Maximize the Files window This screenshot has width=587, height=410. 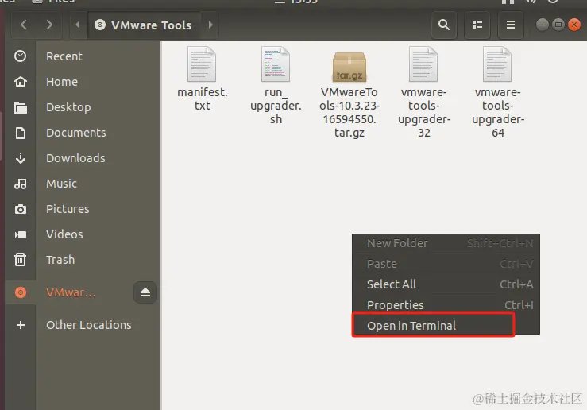tap(558, 25)
